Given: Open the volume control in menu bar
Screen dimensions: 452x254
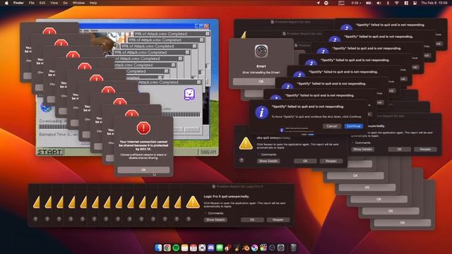Looking at the screenshot, I should tap(379, 3).
